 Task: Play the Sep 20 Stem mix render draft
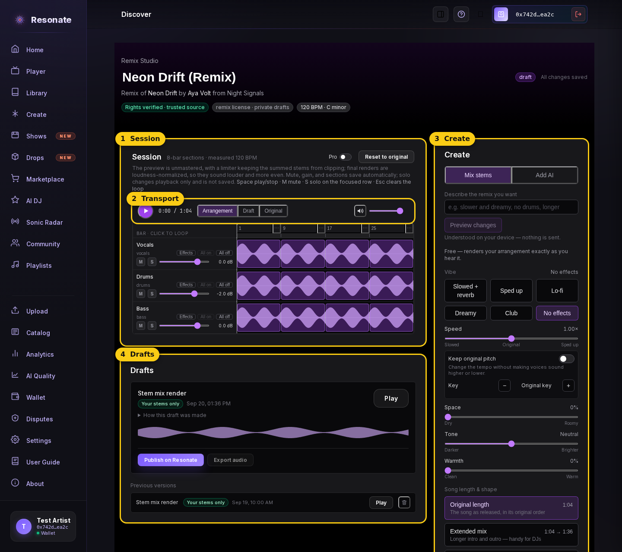(391, 398)
